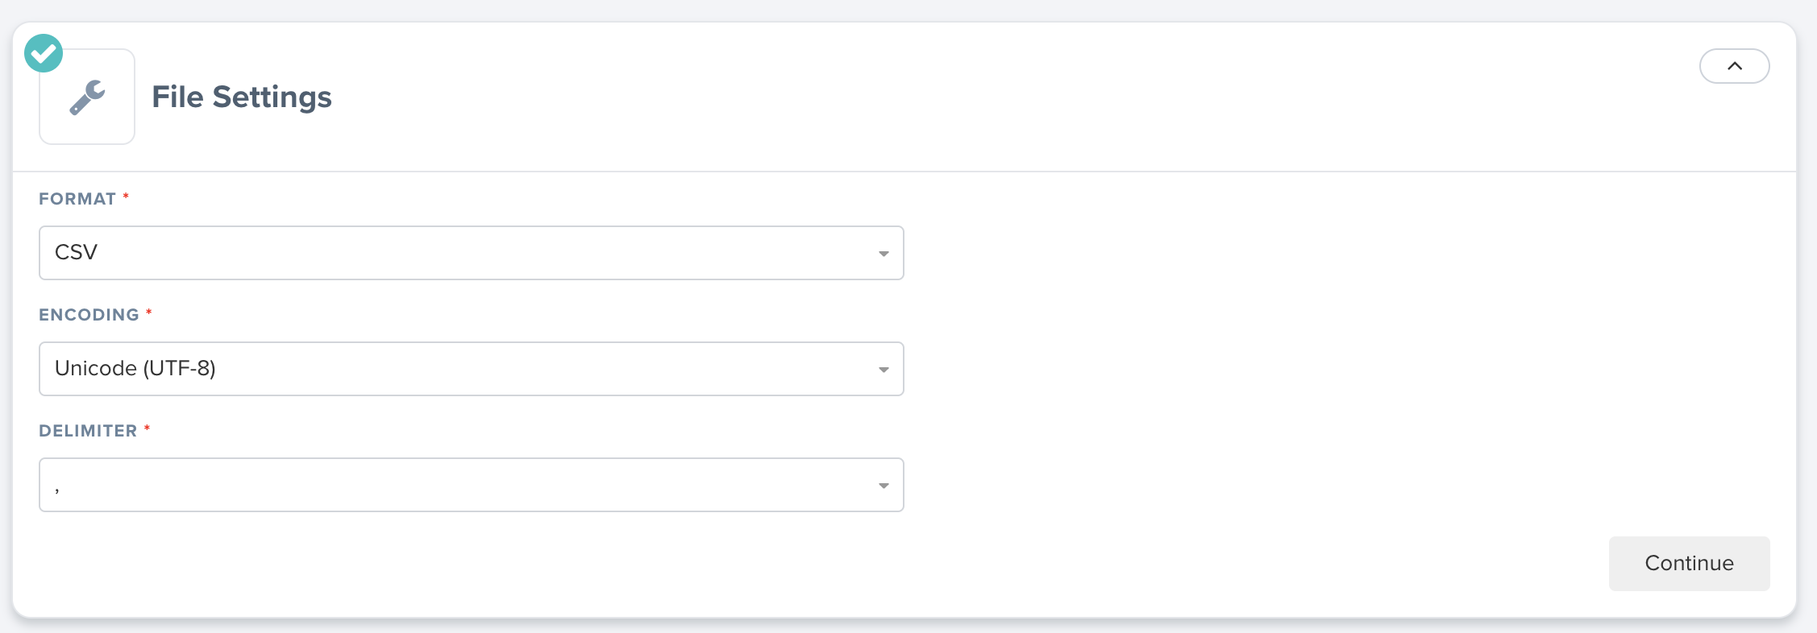Select the Unicode (UTF-8) value text

tap(135, 368)
